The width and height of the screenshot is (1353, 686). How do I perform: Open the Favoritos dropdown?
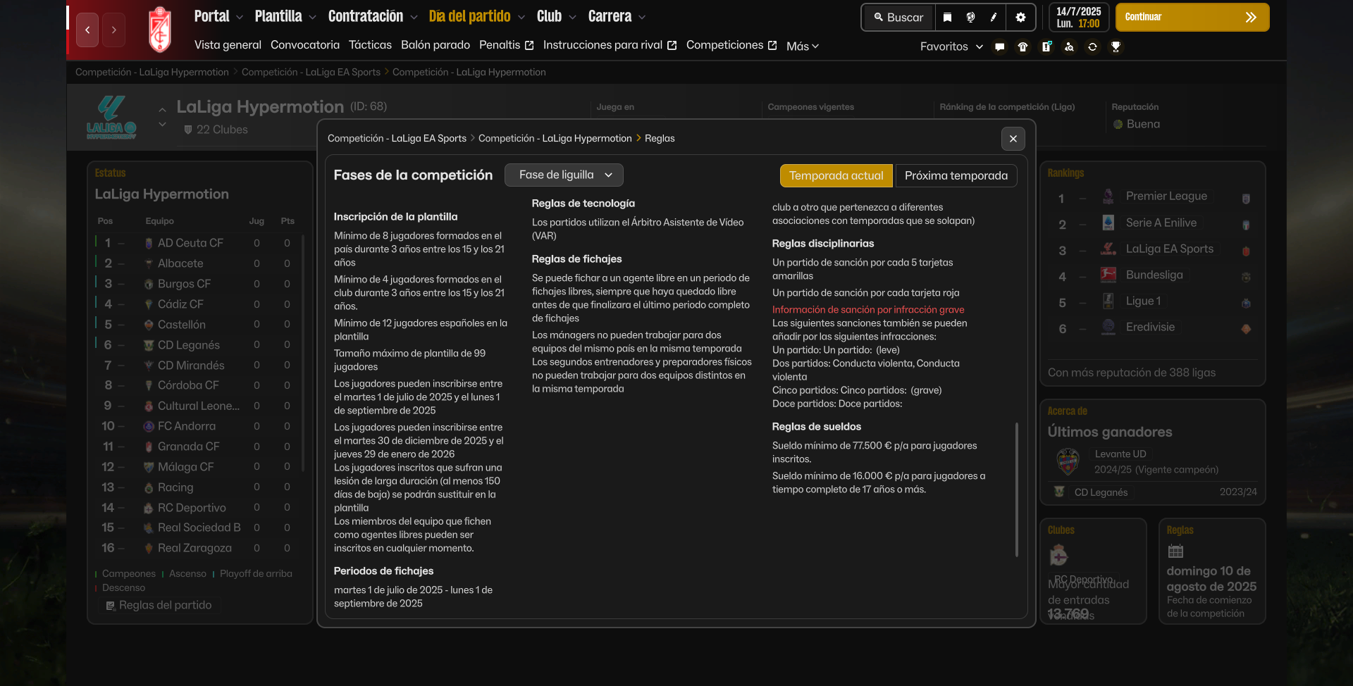(x=951, y=46)
